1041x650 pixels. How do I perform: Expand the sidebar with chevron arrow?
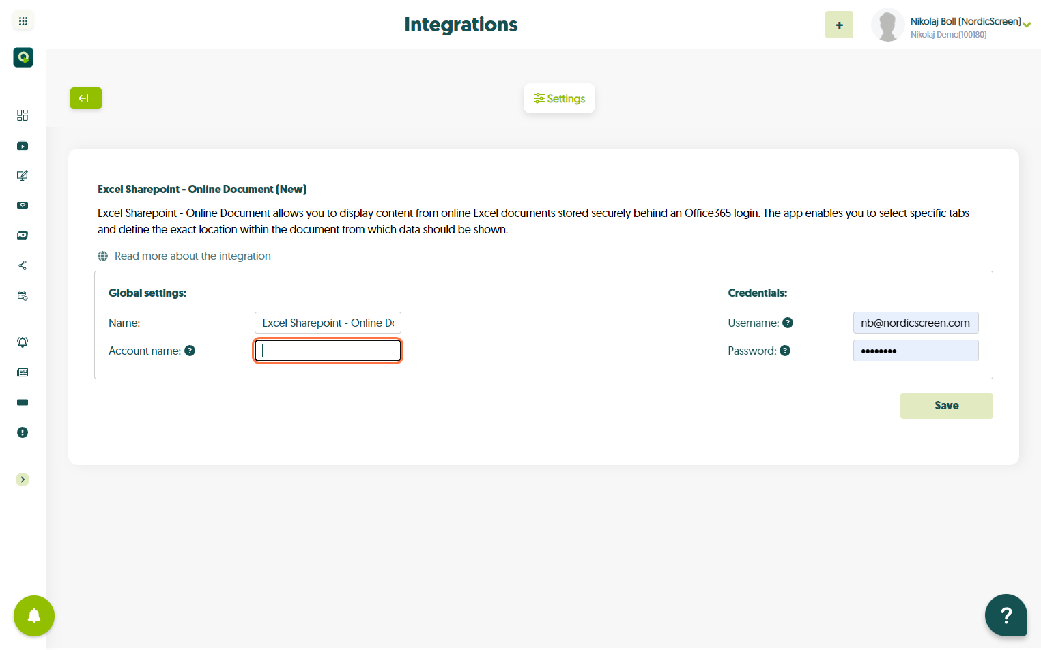pyautogui.click(x=23, y=479)
